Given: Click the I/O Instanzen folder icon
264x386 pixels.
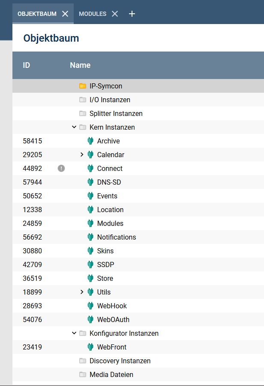Looking at the screenshot, I should 83,100.
